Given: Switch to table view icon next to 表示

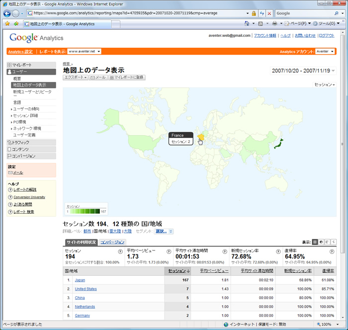Looking at the screenshot, I should click(315, 242).
